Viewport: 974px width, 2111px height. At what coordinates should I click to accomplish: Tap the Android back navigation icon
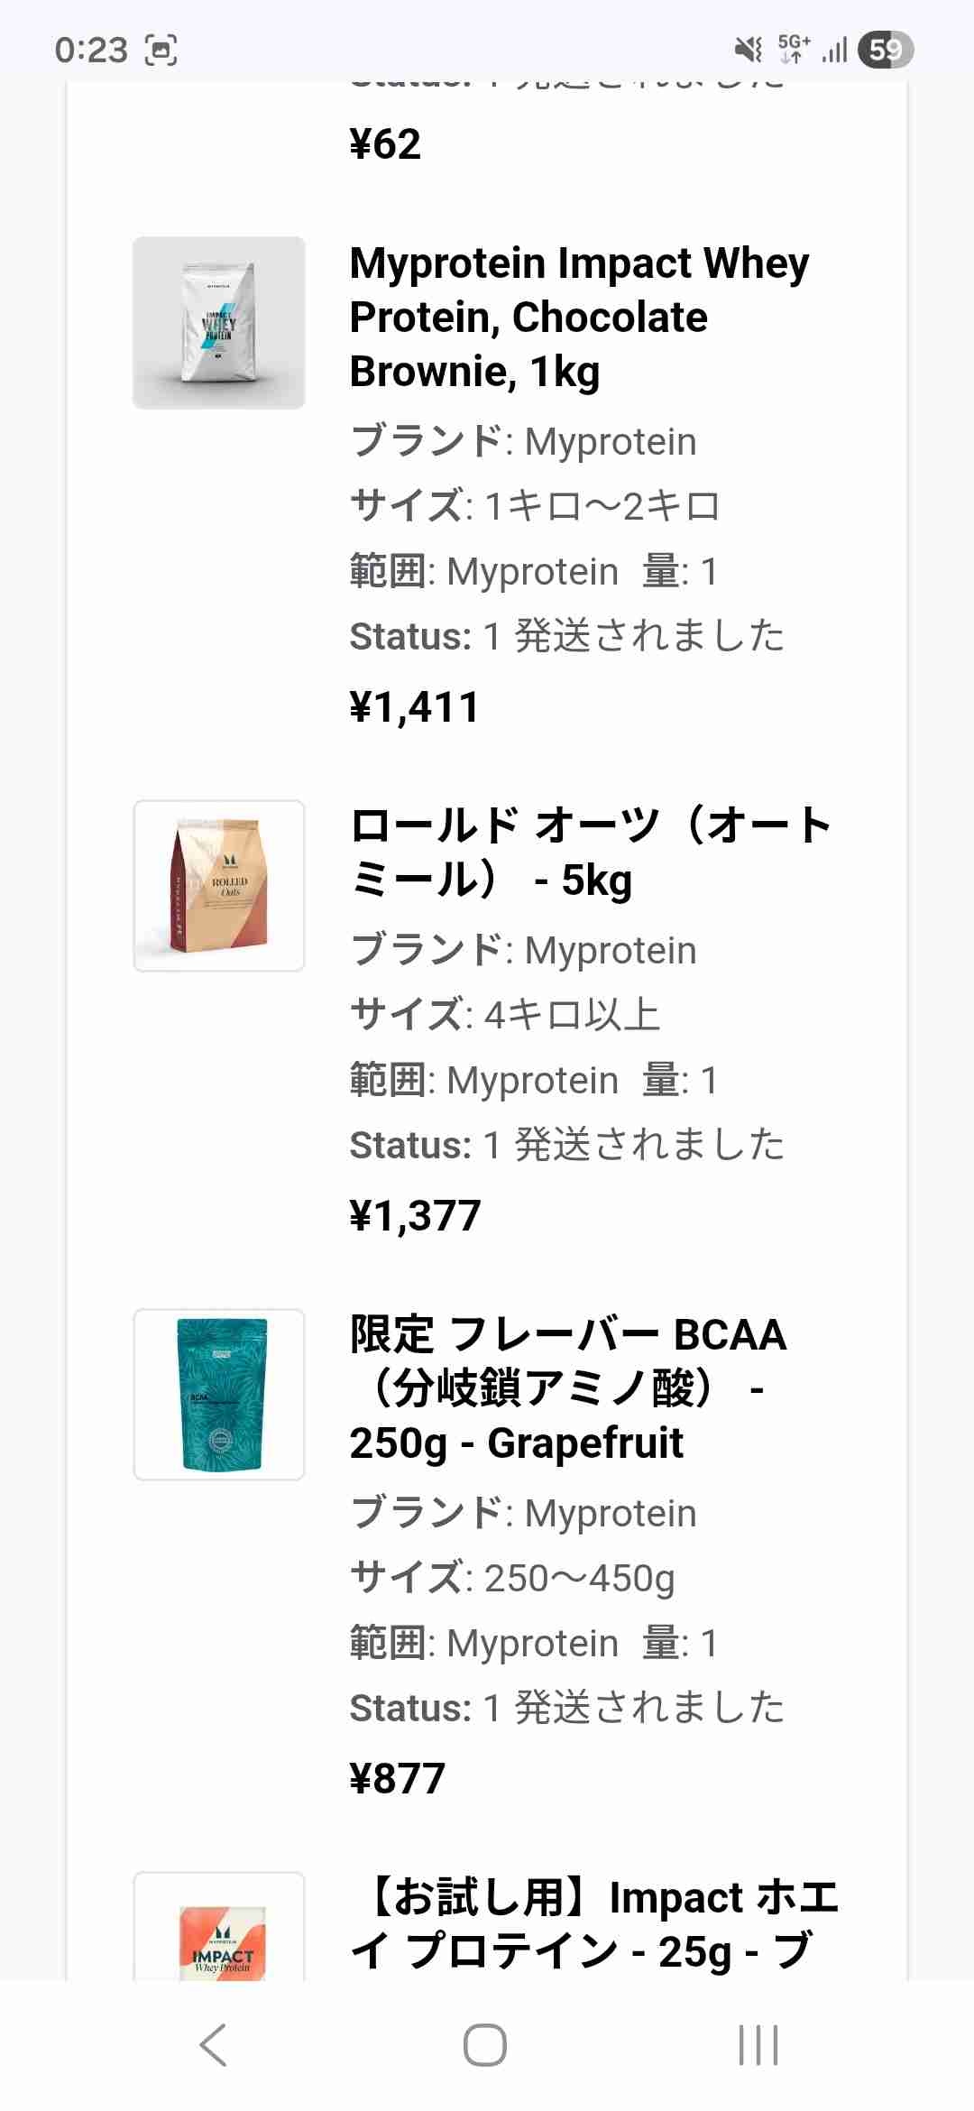pos(214,2044)
